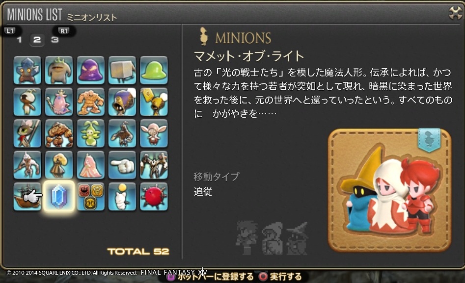Select the blue crystal minion icon
The height and width of the screenshot is (283, 465).
59,197
